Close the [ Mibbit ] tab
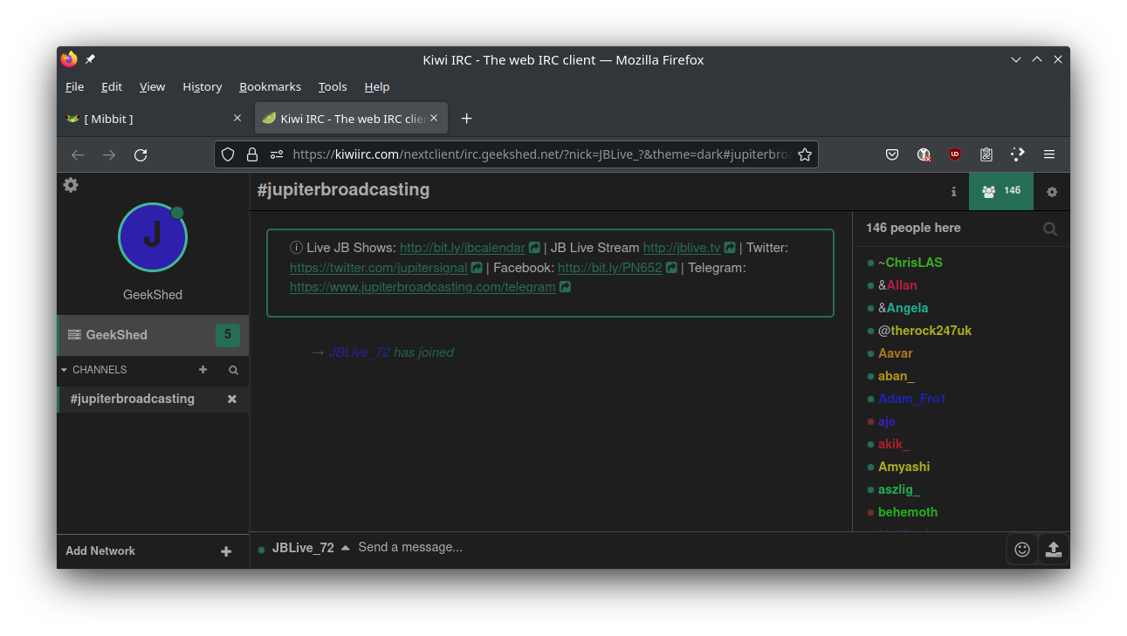This screenshot has height=636, width=1127. 237,118
